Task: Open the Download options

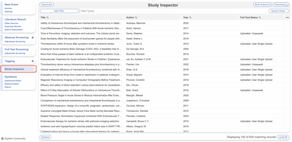Action: 281,5
